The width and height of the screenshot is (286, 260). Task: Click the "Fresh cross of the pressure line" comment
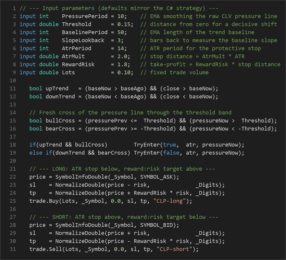click(x=130, y=113)
